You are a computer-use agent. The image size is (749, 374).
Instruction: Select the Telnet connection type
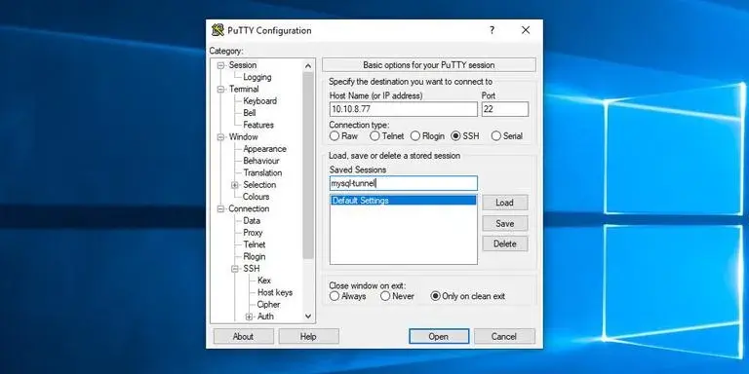374,136
